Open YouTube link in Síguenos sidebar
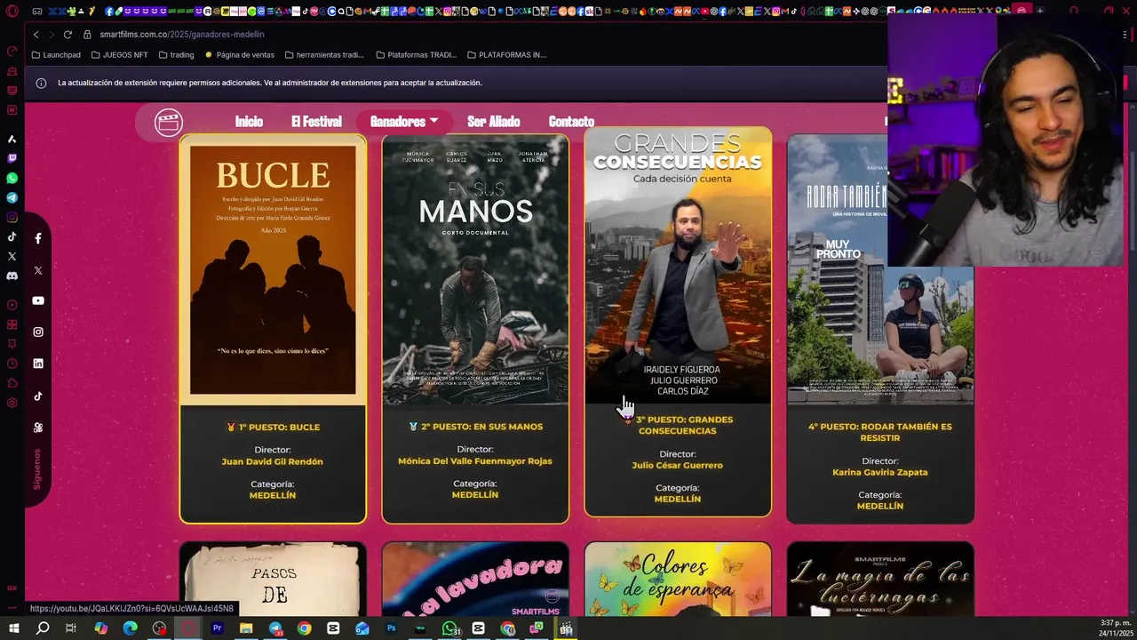 point(38,300)
